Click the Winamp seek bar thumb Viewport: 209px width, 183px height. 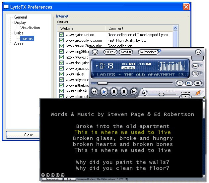click(x=103, y=83)
